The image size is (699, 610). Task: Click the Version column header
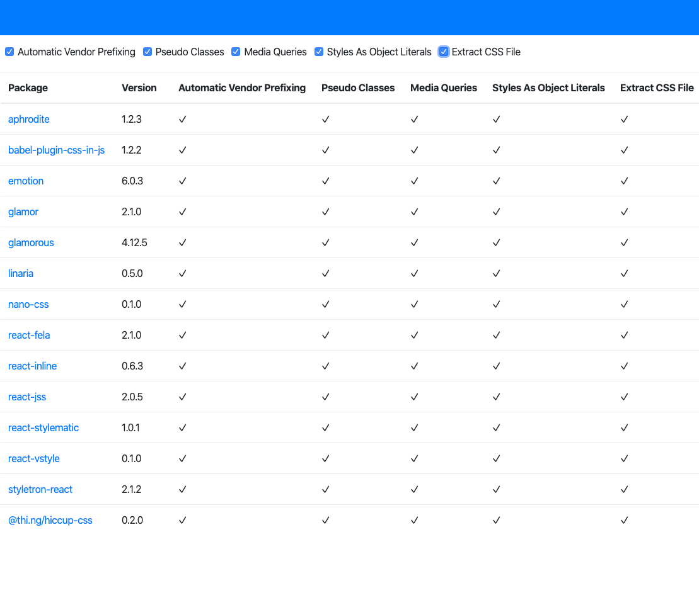139,88
